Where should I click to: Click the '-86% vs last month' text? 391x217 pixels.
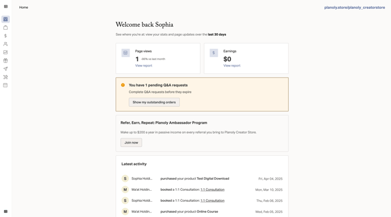(x=153, y=59)
